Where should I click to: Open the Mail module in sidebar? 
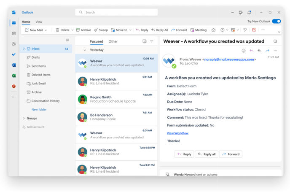click(14, 23)
